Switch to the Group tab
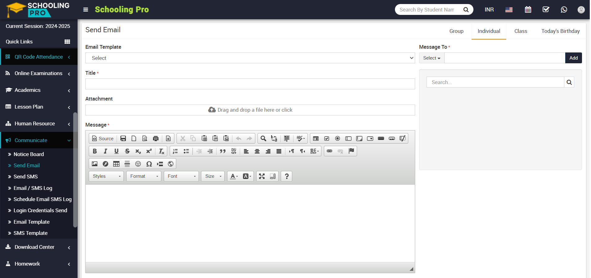This screenshot has width=591, height=278. click(x=456, y=31)
